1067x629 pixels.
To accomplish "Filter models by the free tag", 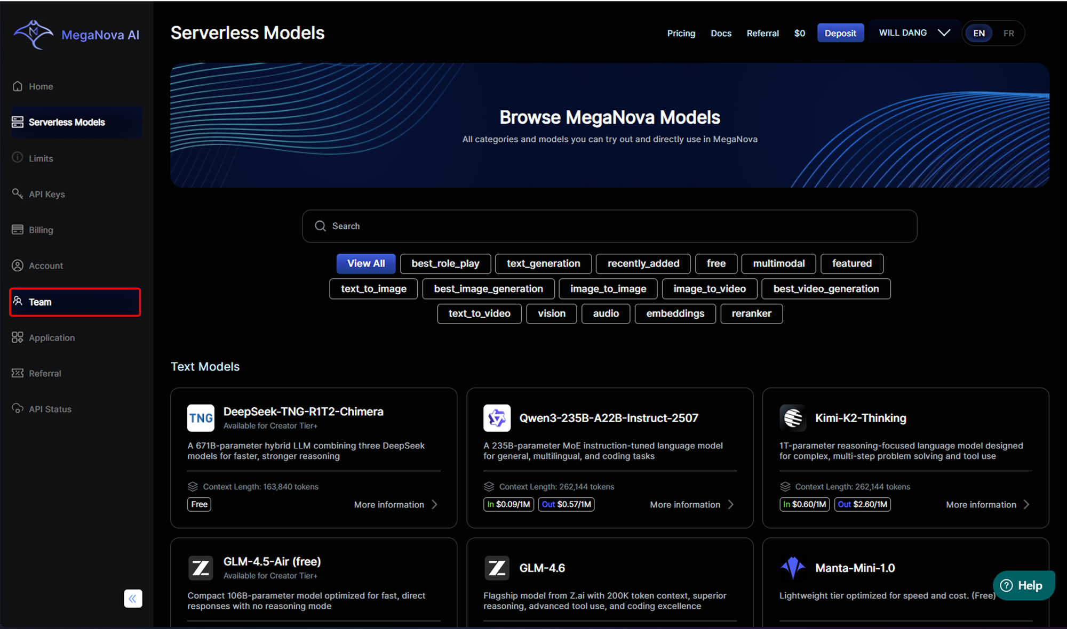I will tap(716, 263).
